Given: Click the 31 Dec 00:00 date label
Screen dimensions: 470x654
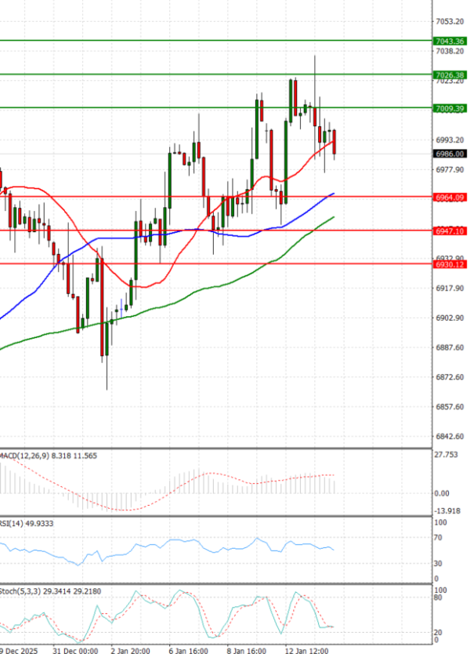Looking at the screenshot, I should (75, 650).
